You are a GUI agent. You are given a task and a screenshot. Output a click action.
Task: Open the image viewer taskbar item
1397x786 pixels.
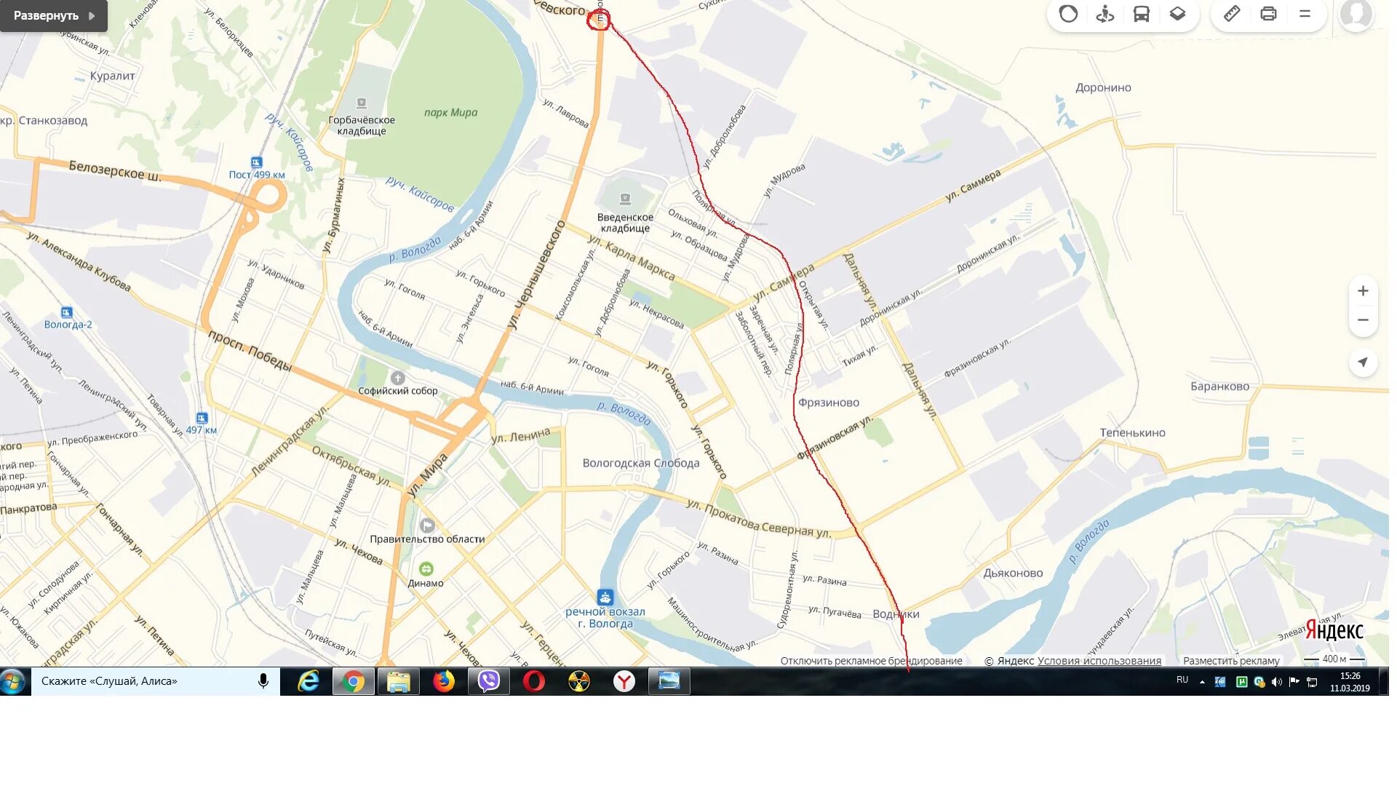(x=669, y=681)
